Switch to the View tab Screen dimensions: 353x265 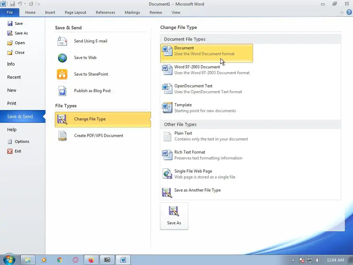pyautogui.click(x=176, y=12)
